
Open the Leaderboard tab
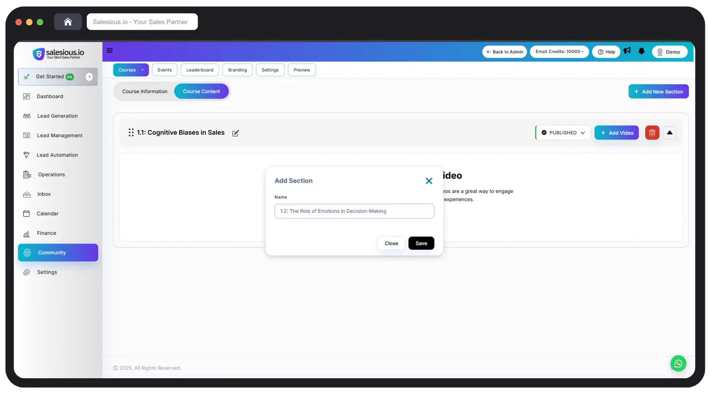coord(199,70)
